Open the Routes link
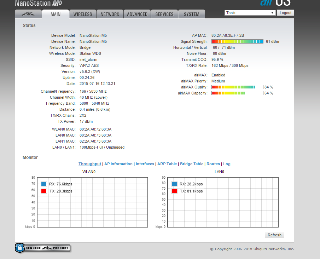This screenshot has width=320, height=259. pos(213,164)
